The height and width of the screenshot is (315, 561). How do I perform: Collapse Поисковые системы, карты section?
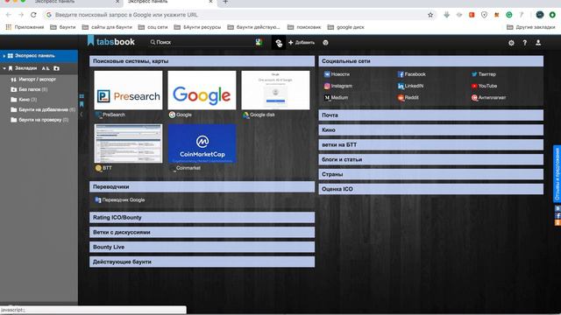[202, 61]
